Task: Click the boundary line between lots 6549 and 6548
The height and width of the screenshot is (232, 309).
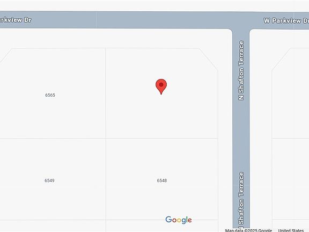Action: [106, 179]
